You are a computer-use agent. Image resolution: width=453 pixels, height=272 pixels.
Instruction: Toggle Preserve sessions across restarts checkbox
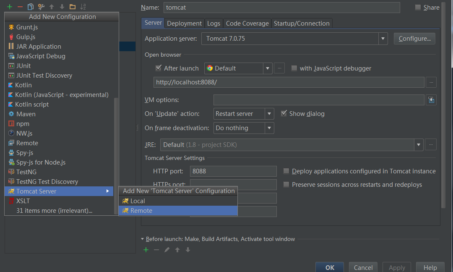point(286,184)
